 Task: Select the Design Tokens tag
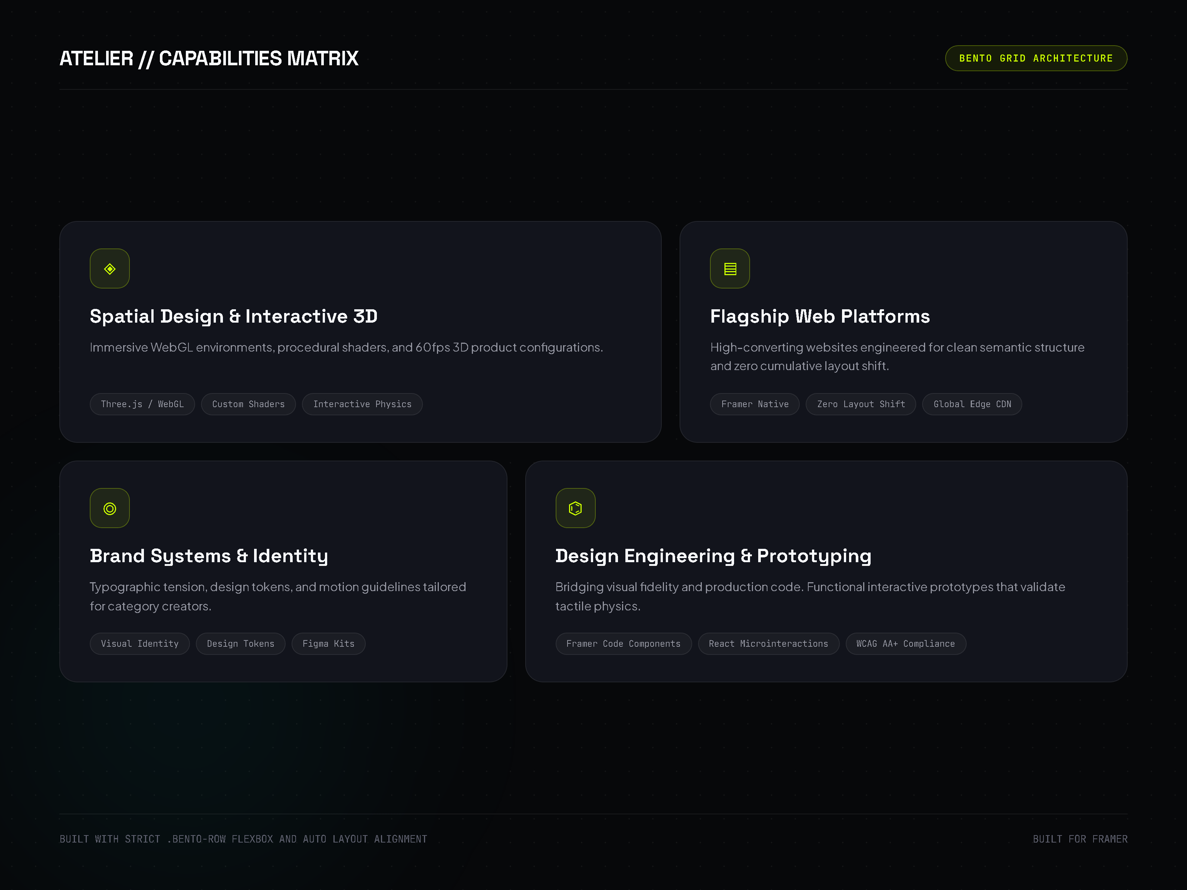click(240, 644)
